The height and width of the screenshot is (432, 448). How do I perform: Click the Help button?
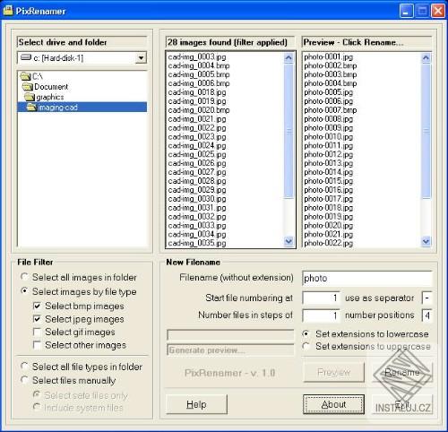click(x=196, y=404)
